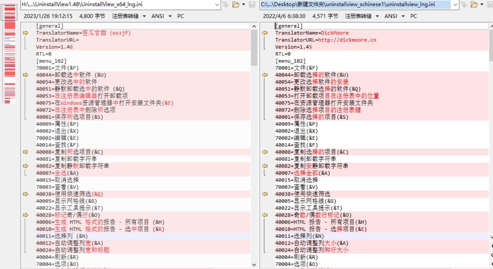Click right gutter arrow at line 40008
The height and width of the screenshot is (269, 493).
(265, 152)
